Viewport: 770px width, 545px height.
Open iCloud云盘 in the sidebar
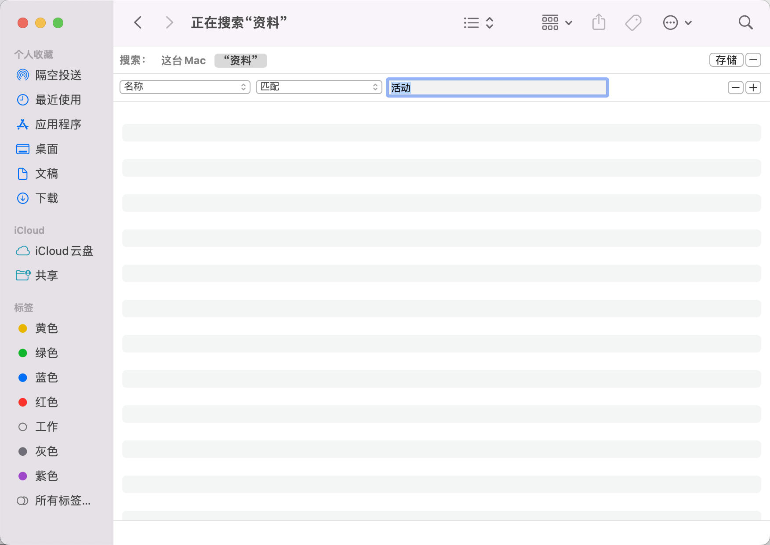coord(64,251)
